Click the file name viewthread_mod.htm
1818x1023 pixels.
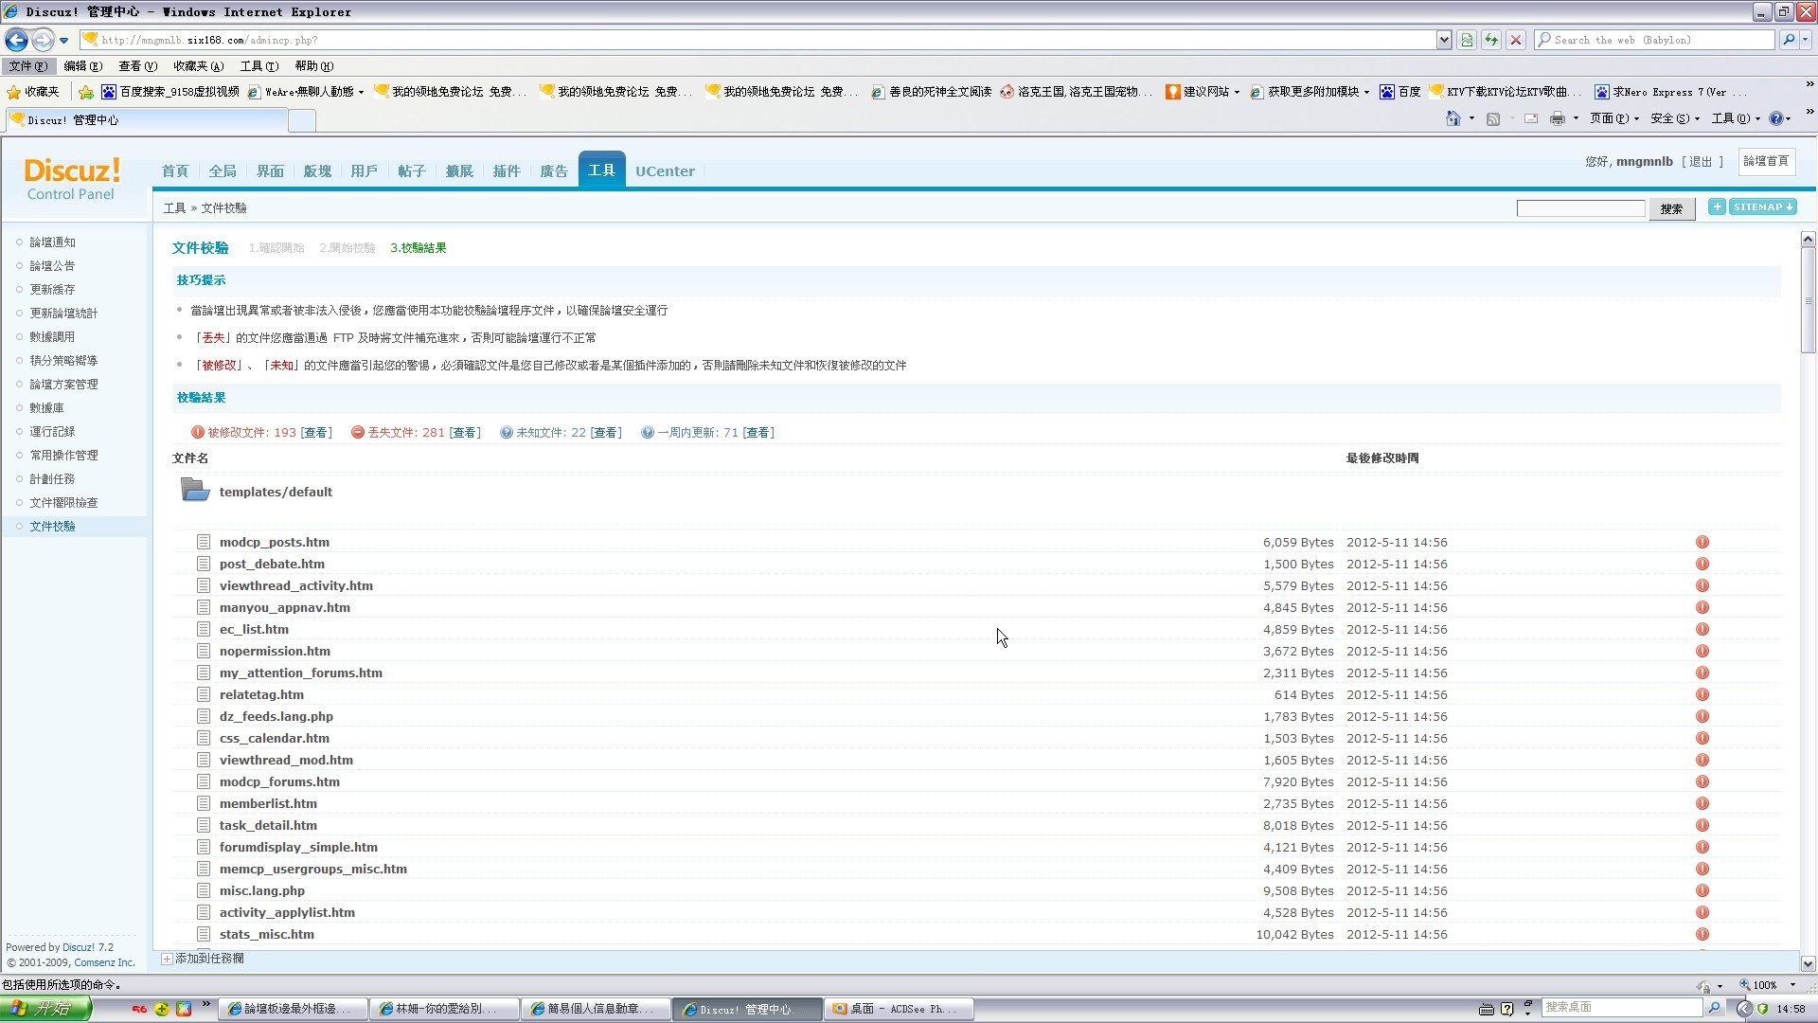[286, 760]
